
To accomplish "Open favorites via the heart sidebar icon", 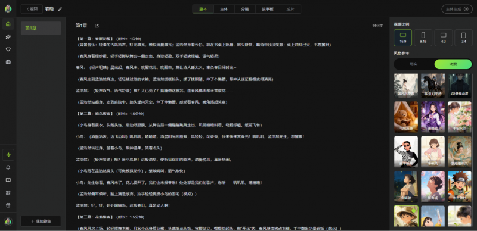I will 8,49.
